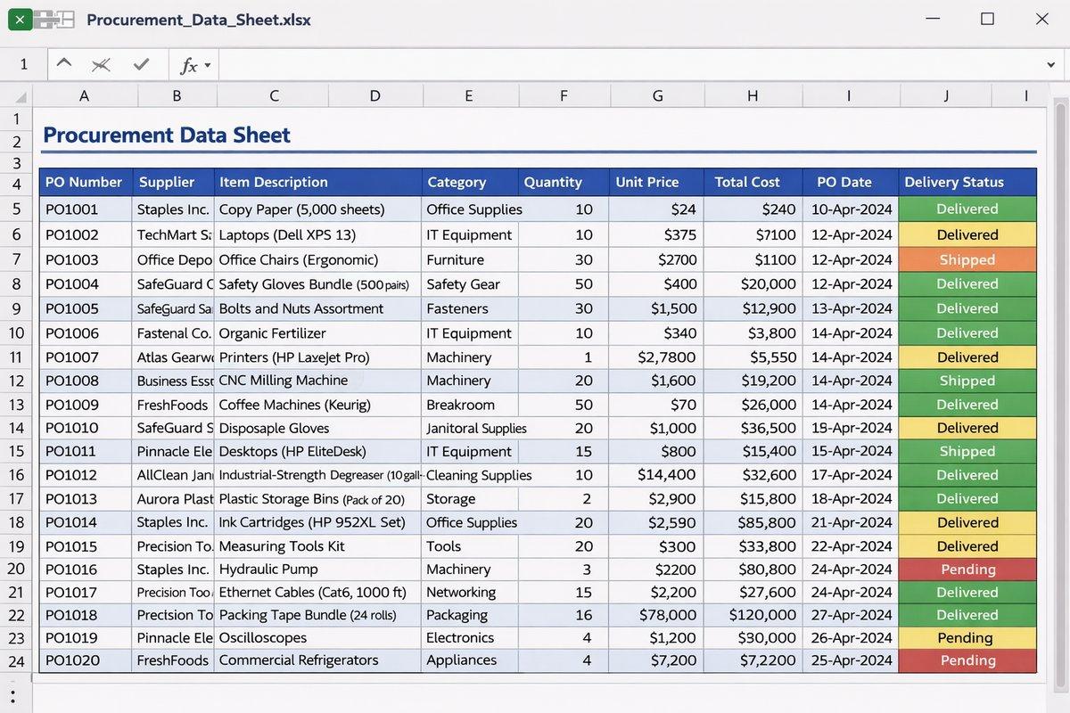This screenshot has height=713, width=1070.
Task: Click the Hydraulic Pump cell
Action: [318, 569]
